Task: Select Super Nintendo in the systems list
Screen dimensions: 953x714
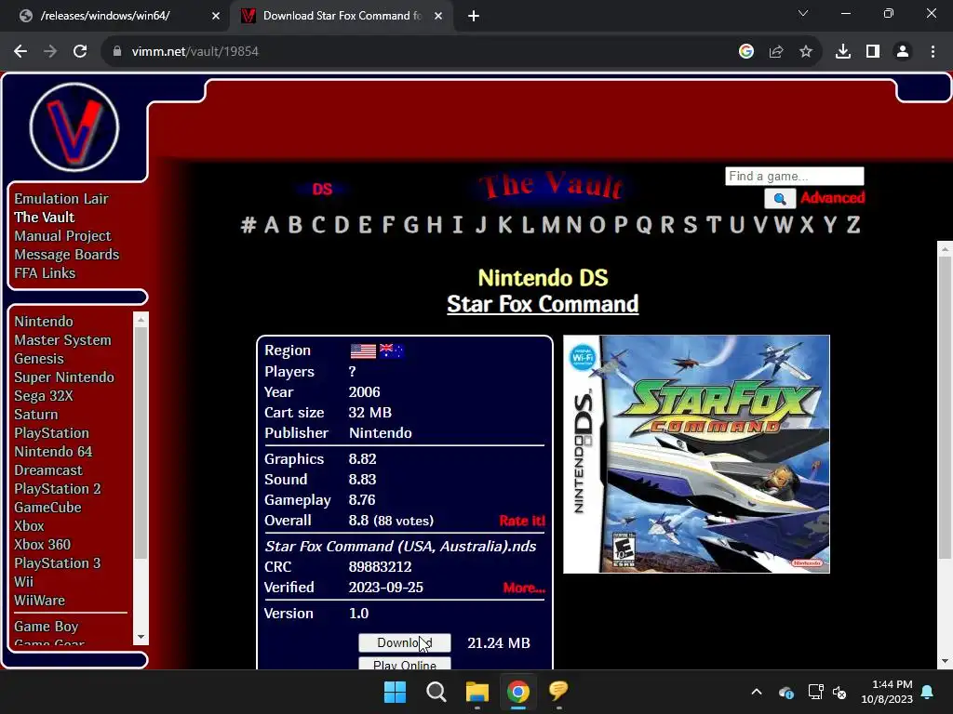Action: [64, 377]
